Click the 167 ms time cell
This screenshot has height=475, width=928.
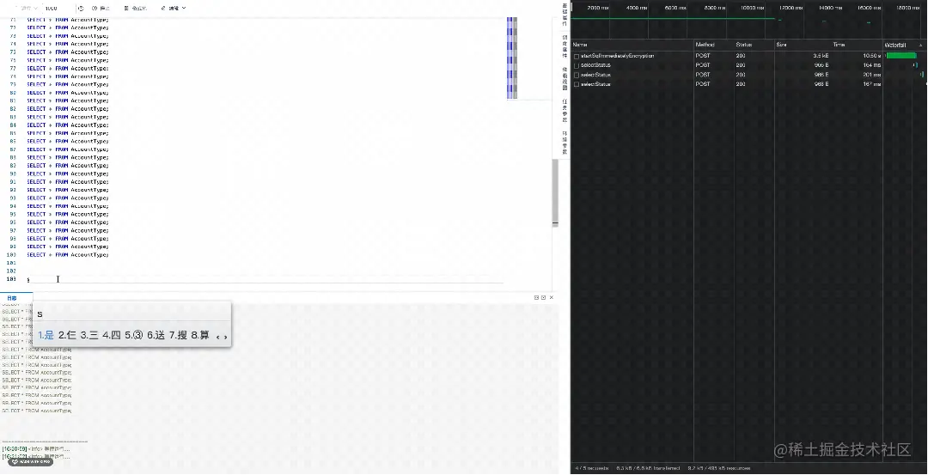click(x=872, y=84)
